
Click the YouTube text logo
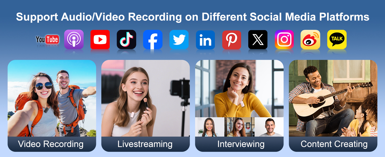(x=47, y=40)
